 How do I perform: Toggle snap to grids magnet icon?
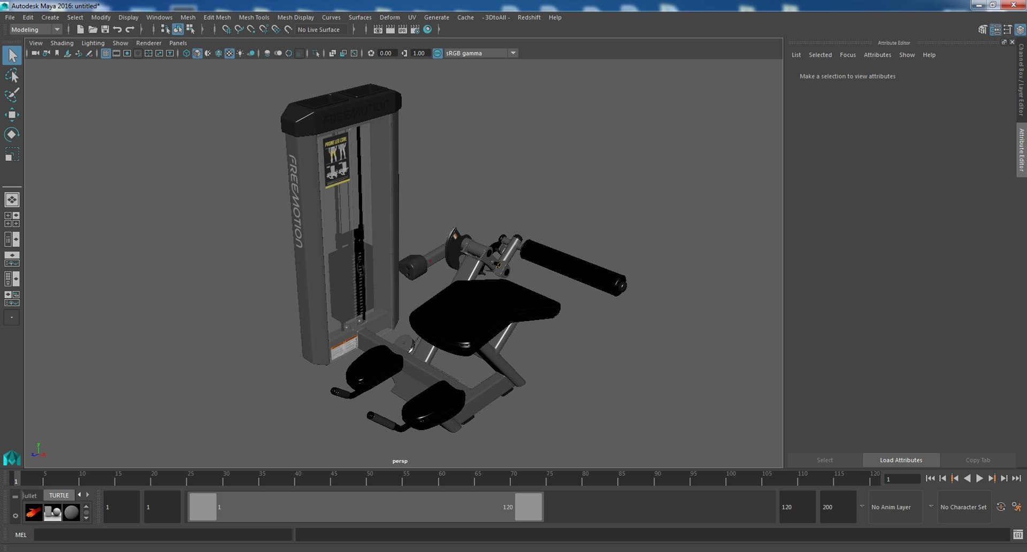pyautogui.click(x=226, y=29)
